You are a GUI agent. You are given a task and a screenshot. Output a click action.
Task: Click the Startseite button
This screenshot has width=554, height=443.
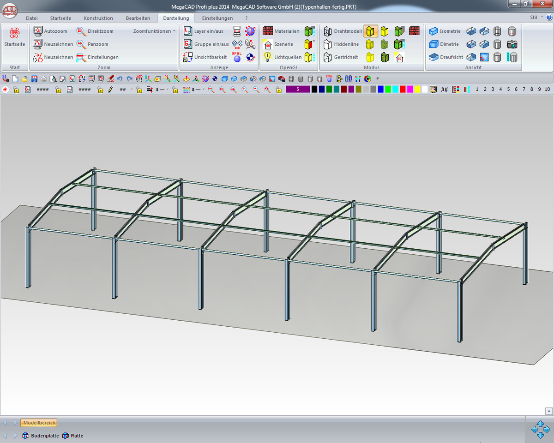(15, 37)
